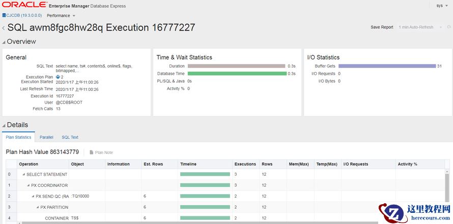Open the CJCDB (19.3.0.0.0) link

[24, 16]
